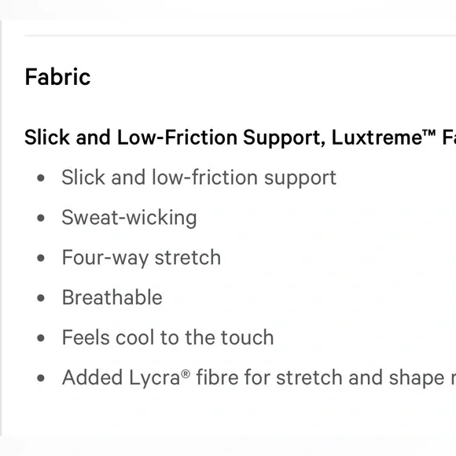Click the 'Sweat-wicking' list item

(x=129, y=218)
